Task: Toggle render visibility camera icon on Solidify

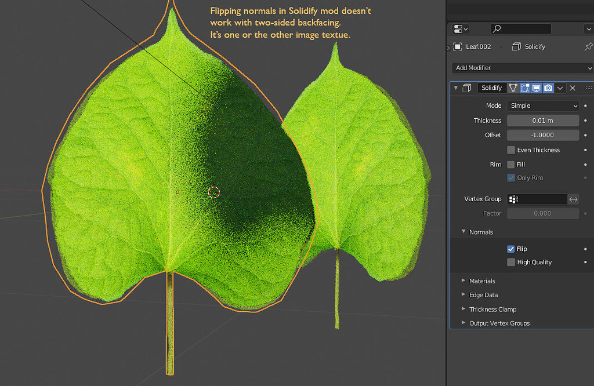Action: pyautogui.click(x=548, y=88)
